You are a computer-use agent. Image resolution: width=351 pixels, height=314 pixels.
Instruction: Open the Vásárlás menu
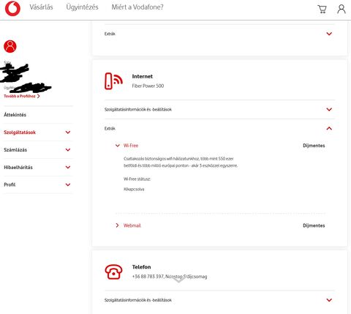click(41, 7)
